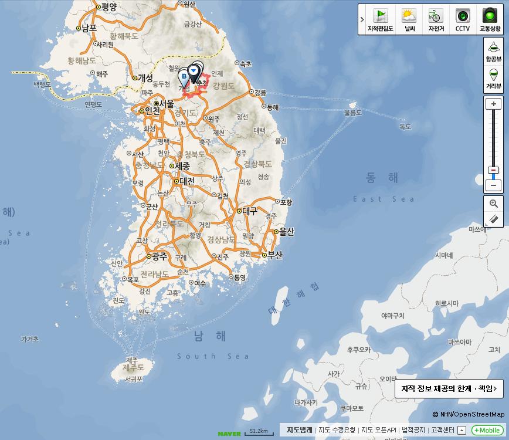This screenshot has width=509, height=440.
Task: Follow the 지도 오픈API link
Action: [x=378, y=431]
